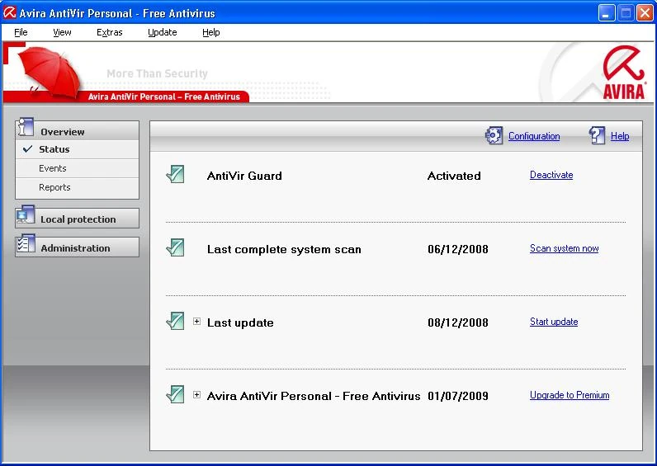Select Events in the Overview list
657x466 pixels.
53,168
